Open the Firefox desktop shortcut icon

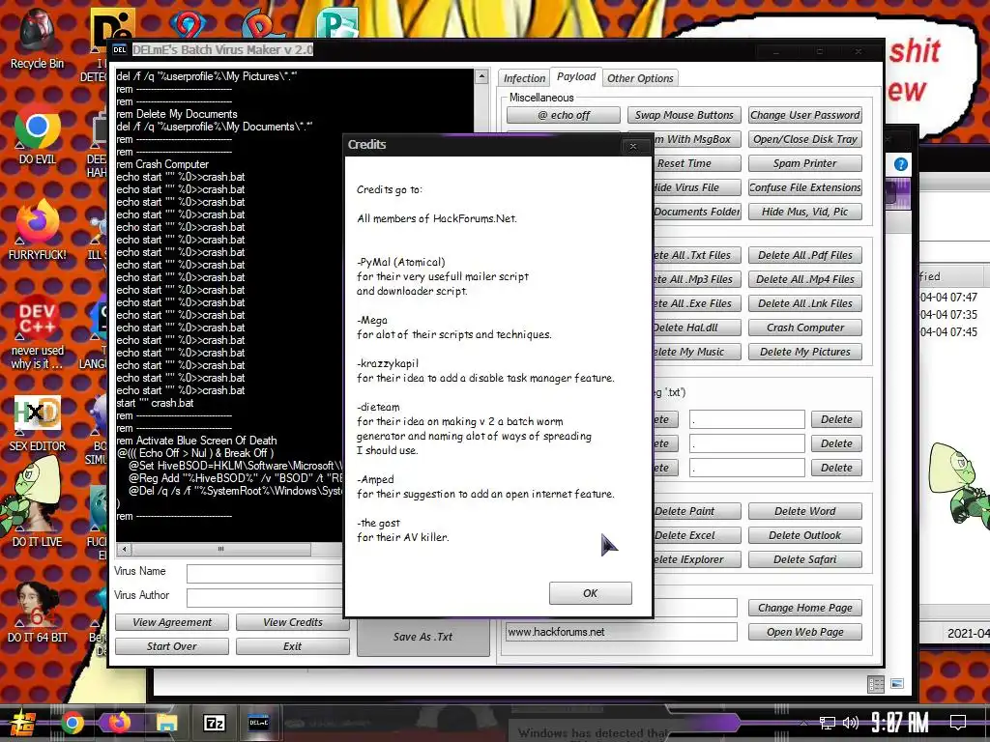37,230
